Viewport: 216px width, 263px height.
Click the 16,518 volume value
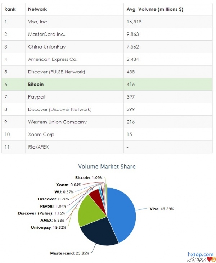(x=134, y=22)
